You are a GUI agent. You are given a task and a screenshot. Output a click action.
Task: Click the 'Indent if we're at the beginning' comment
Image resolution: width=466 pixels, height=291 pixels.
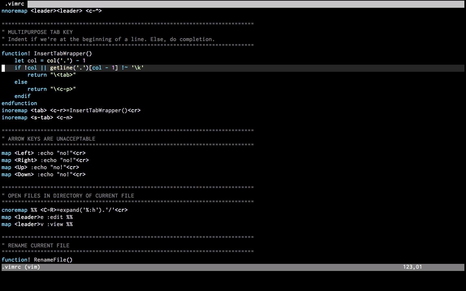(x=108, y=39)
